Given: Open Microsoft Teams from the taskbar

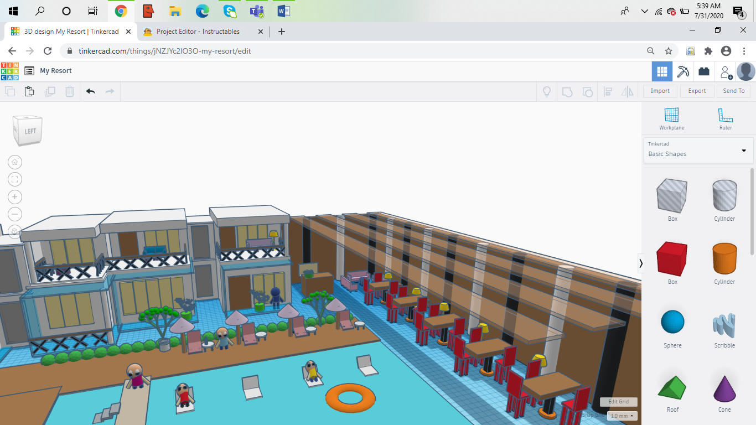Looking at the screenshot, I should (x=256, y=11).
